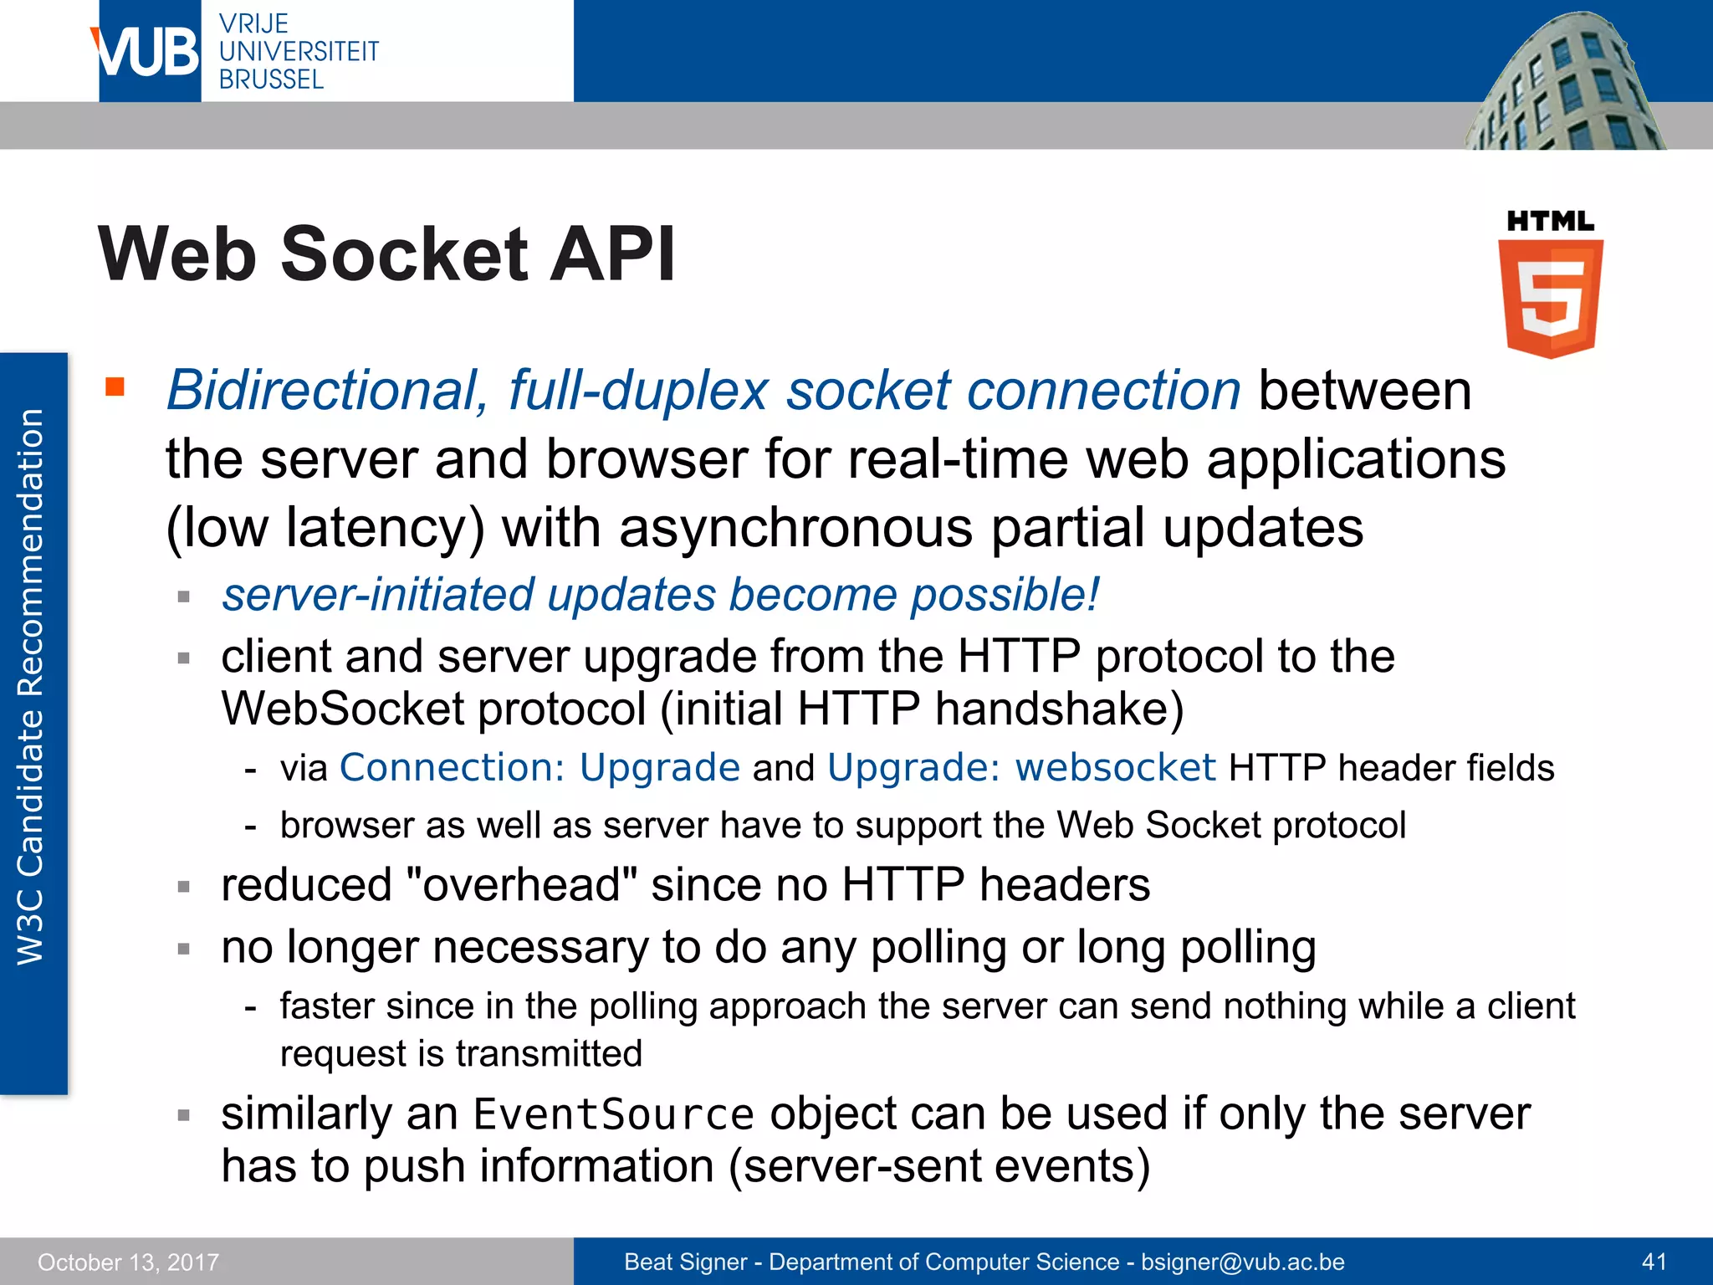
Task: Click the orange square main bullet marker
Action: point(115,387)
